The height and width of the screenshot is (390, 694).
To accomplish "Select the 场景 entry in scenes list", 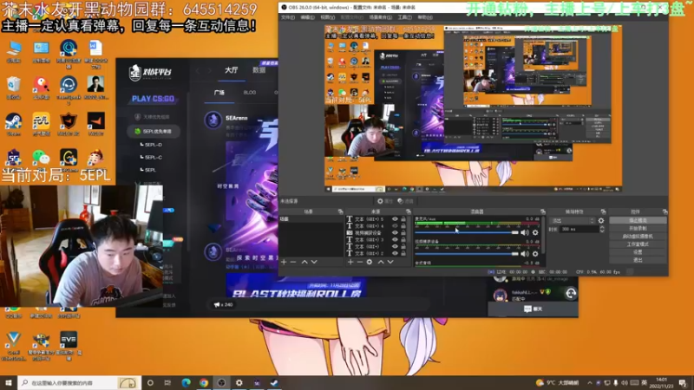I will 311,219.
